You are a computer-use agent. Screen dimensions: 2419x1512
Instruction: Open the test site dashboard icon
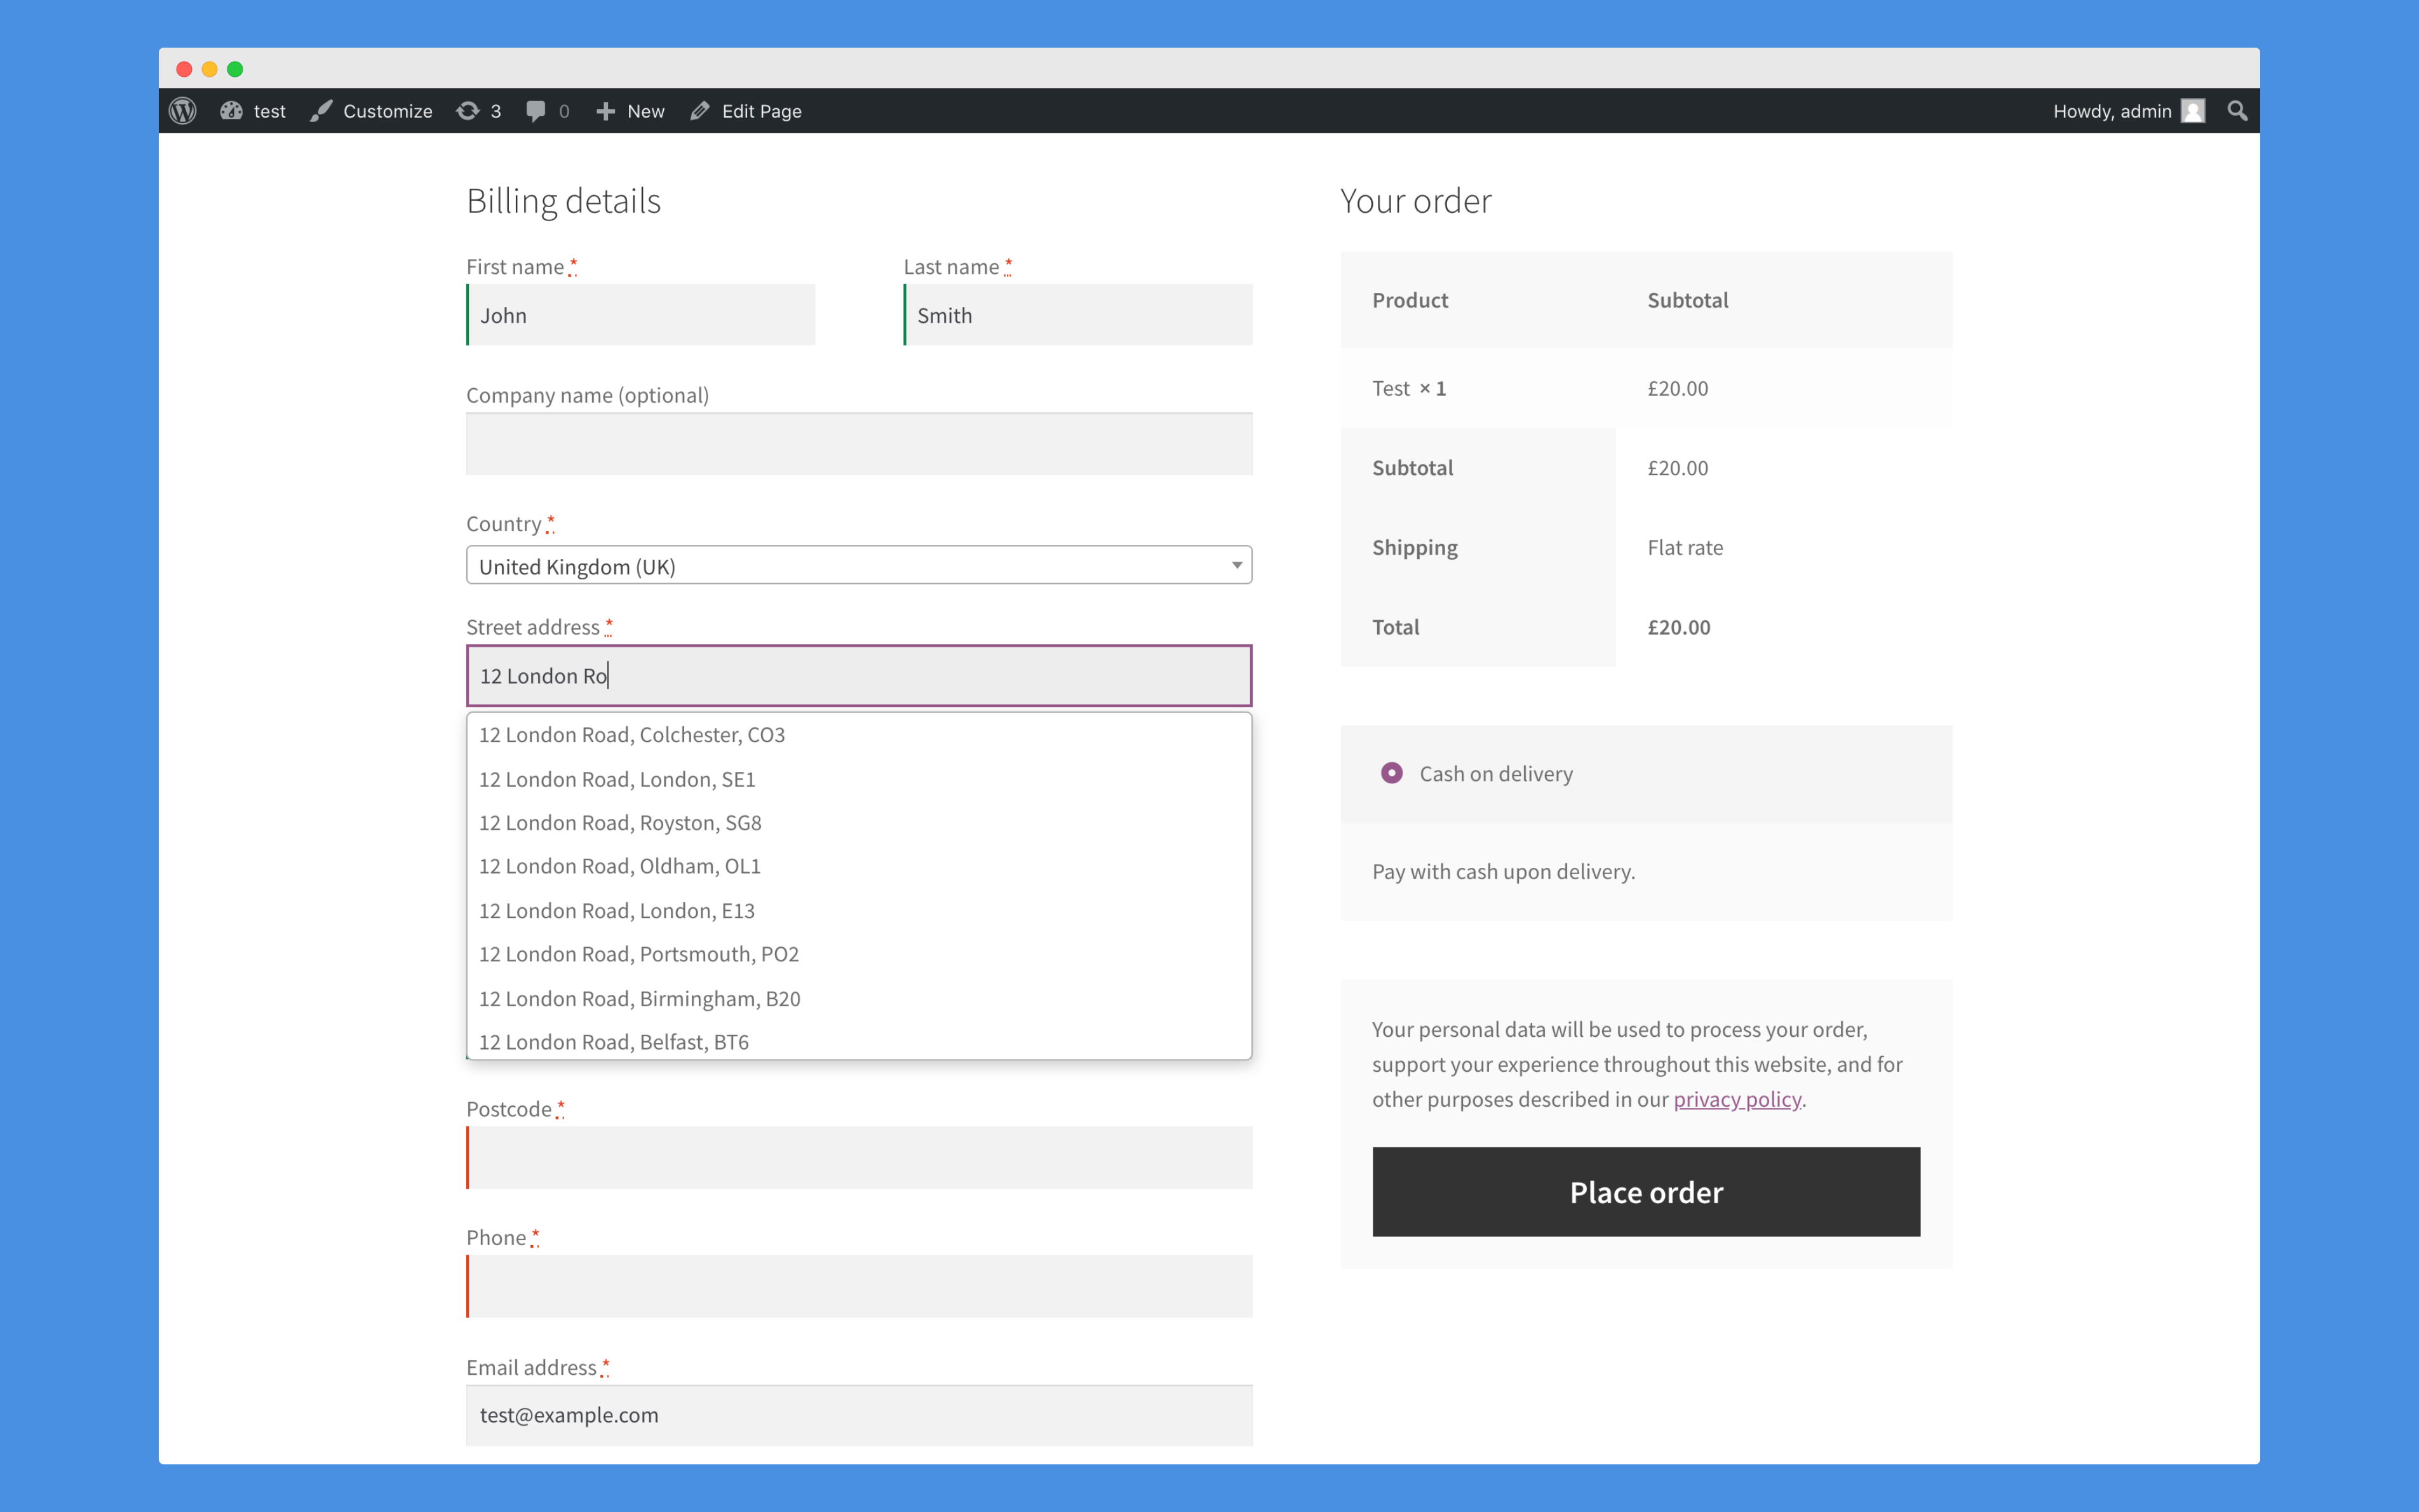[x=232, y=111]
